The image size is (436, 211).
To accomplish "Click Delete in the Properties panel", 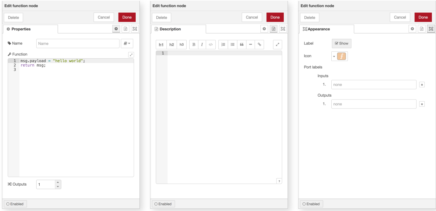I will (13, 17).
